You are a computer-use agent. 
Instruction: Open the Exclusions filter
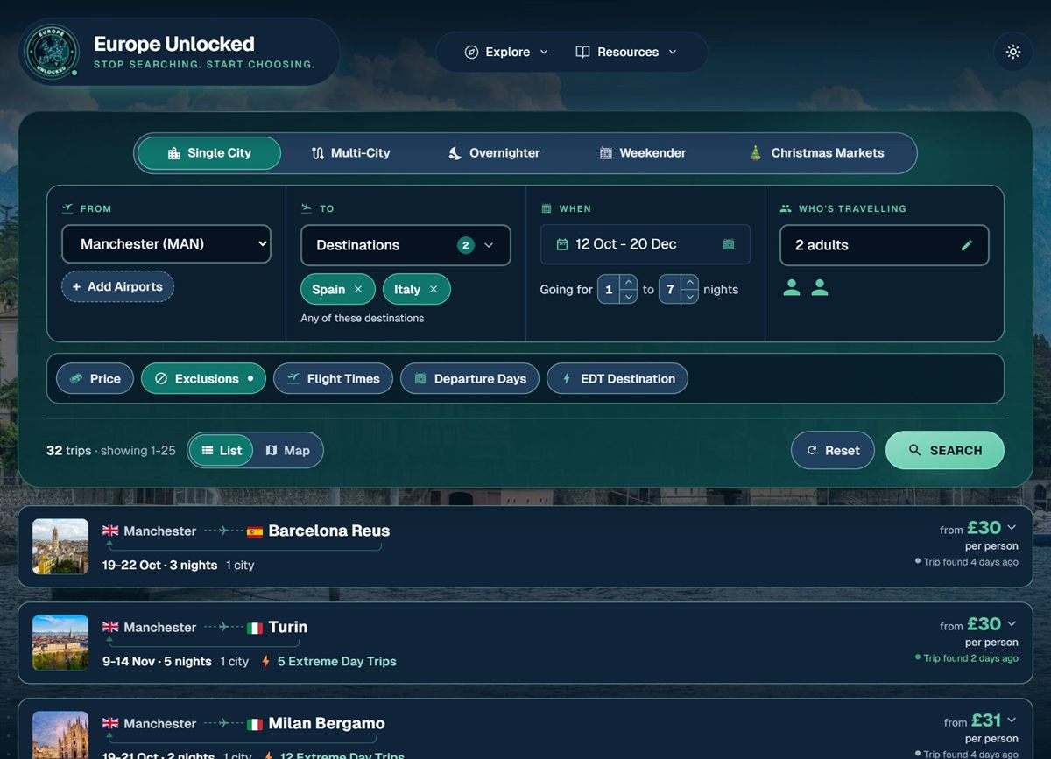[203, 379]
